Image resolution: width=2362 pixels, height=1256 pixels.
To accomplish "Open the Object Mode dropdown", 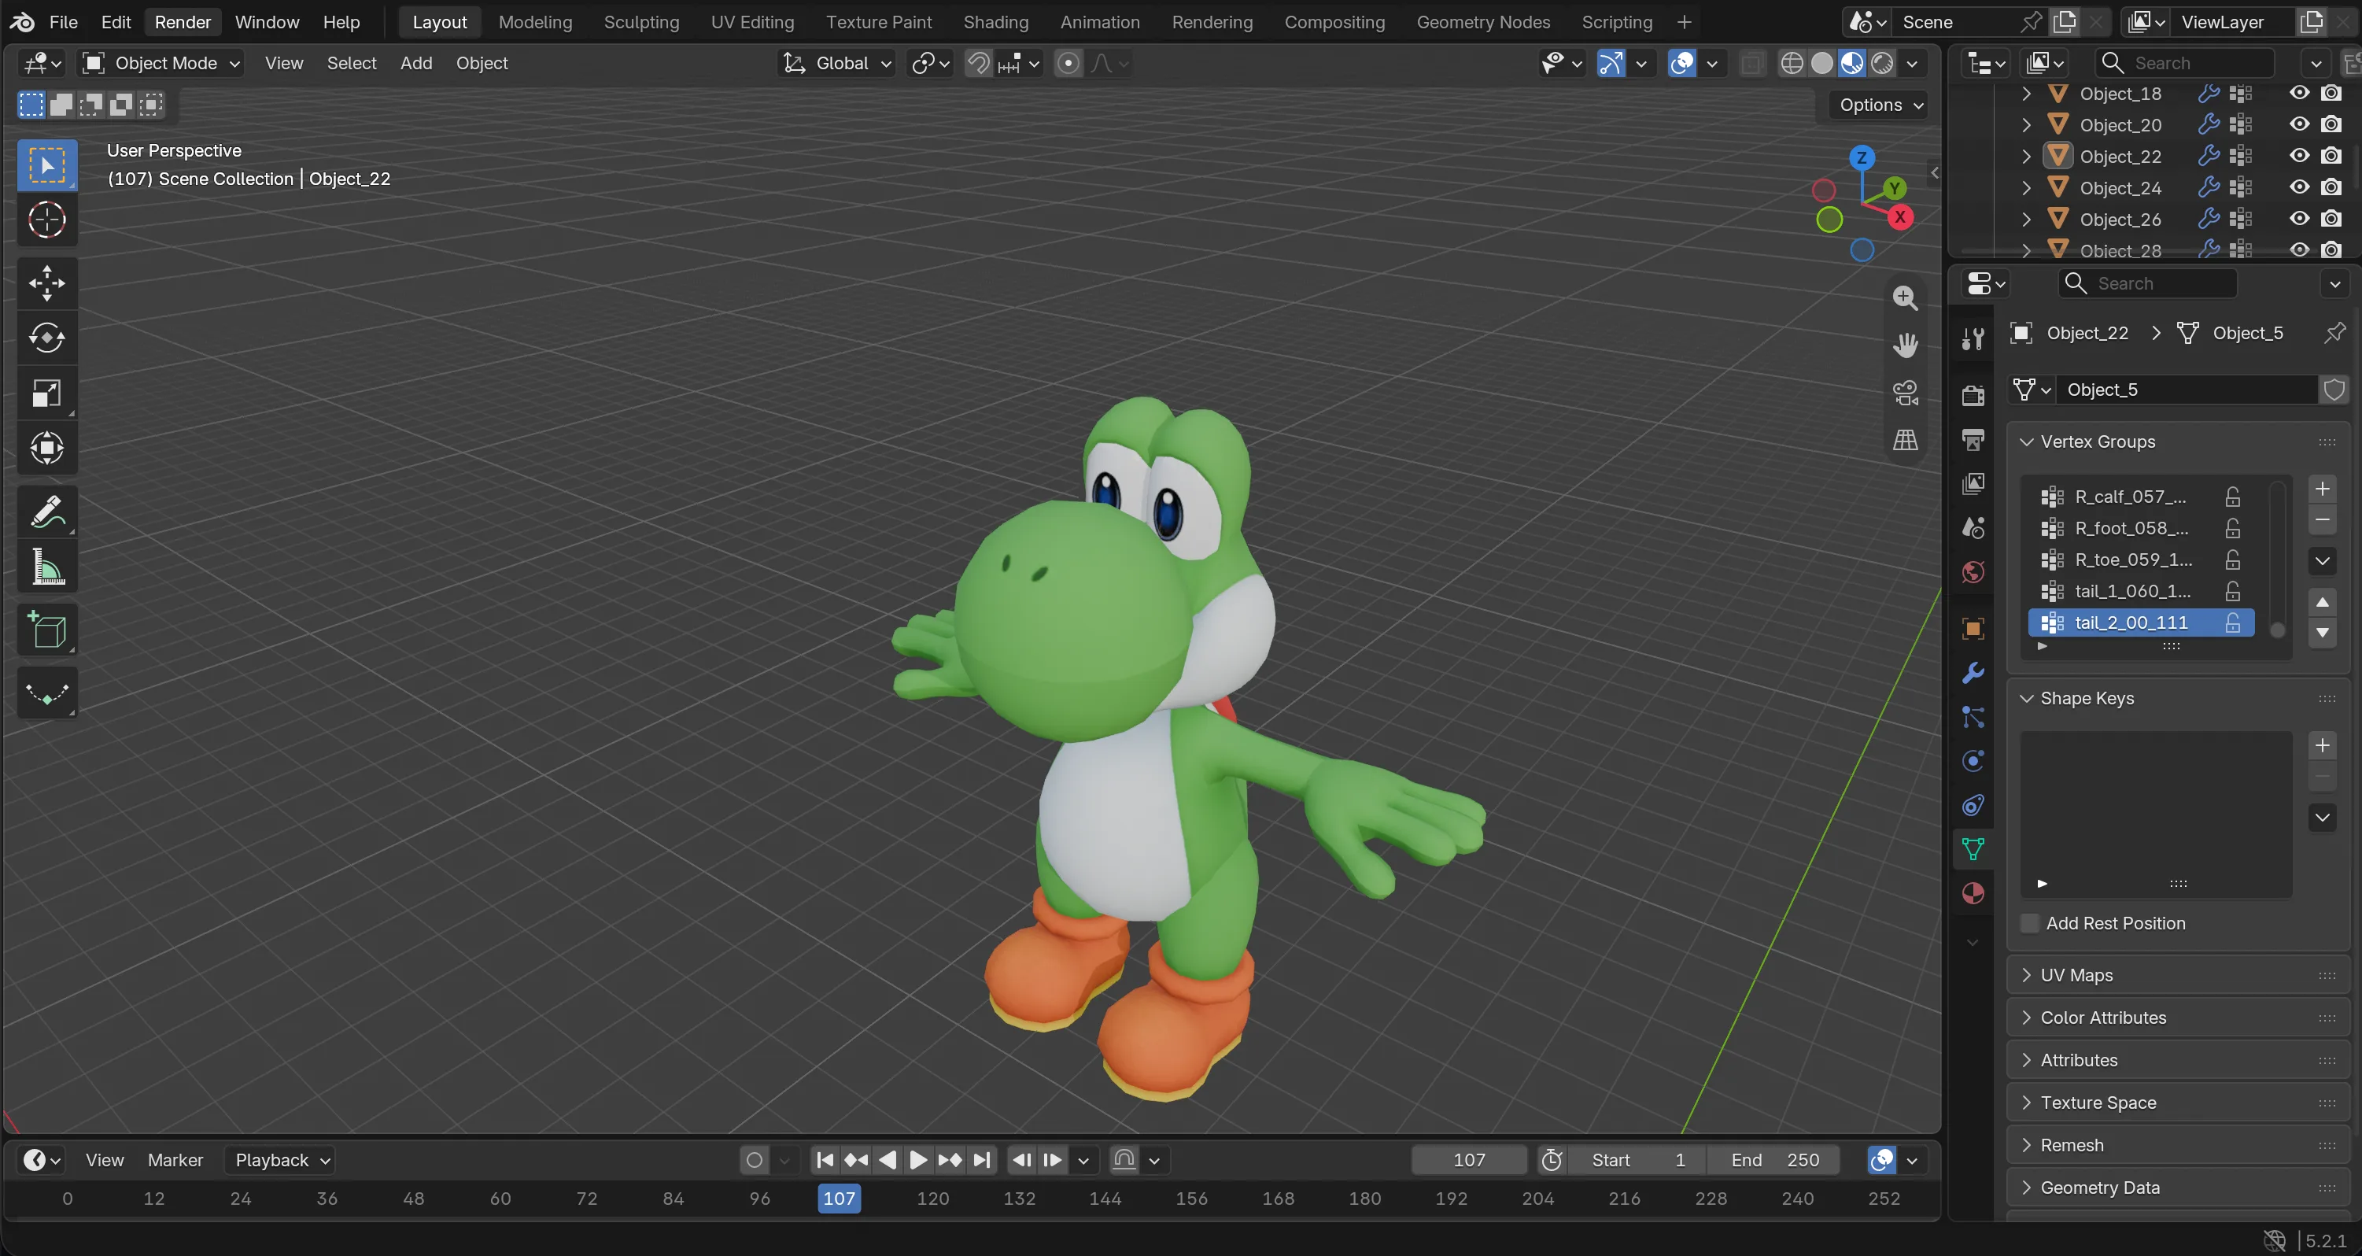I will 161,63.
